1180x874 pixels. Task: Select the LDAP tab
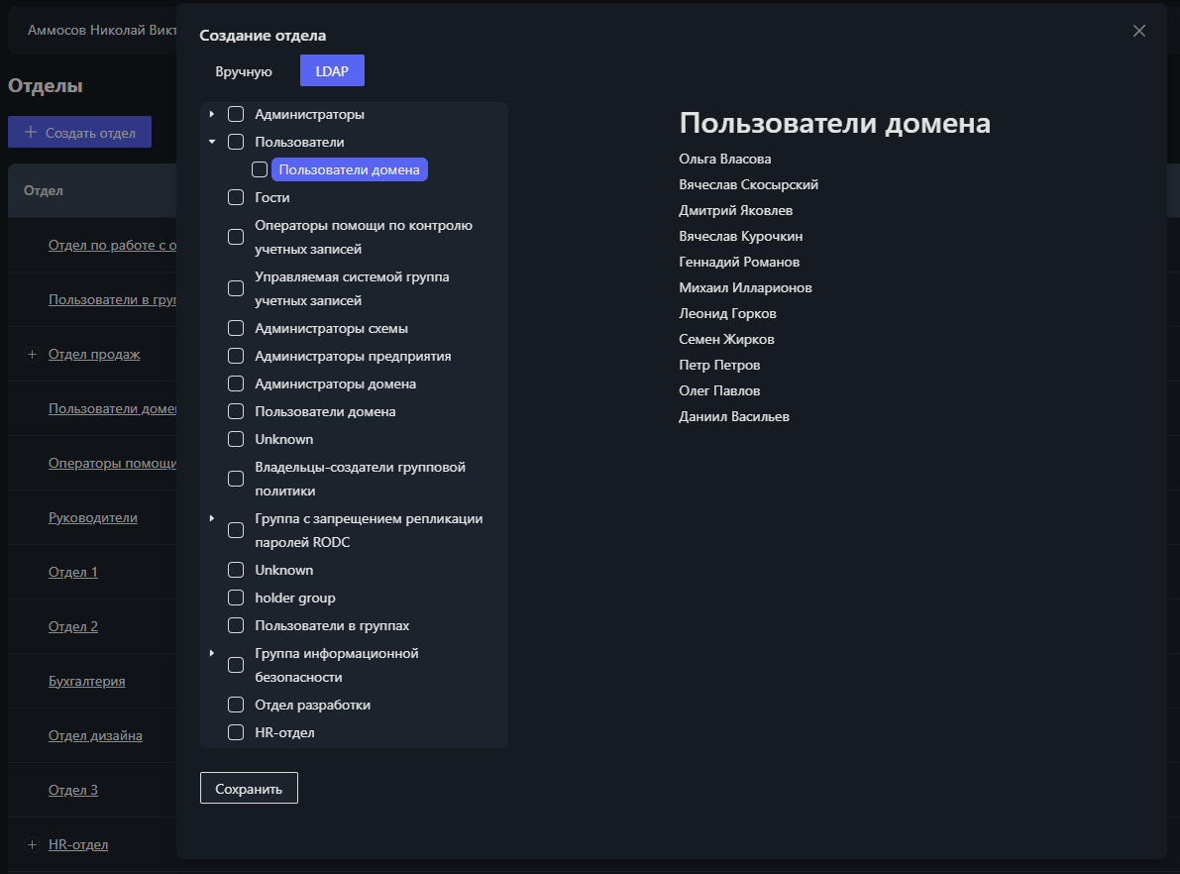tap(332, 70)
